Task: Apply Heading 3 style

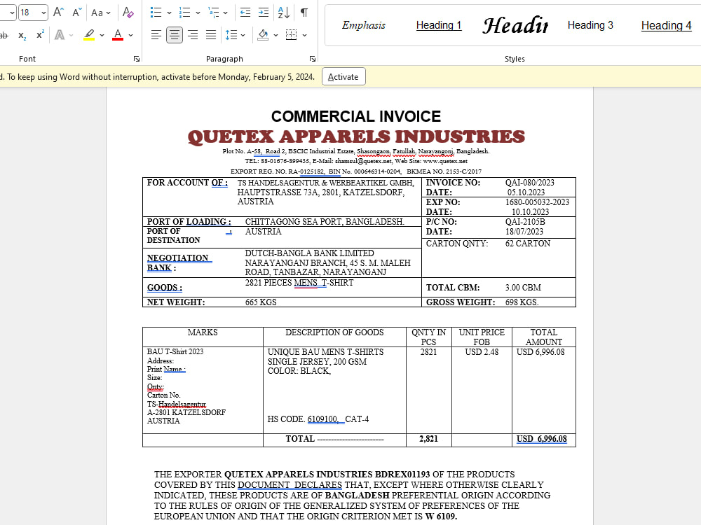Action: click(x=590, y=25)
